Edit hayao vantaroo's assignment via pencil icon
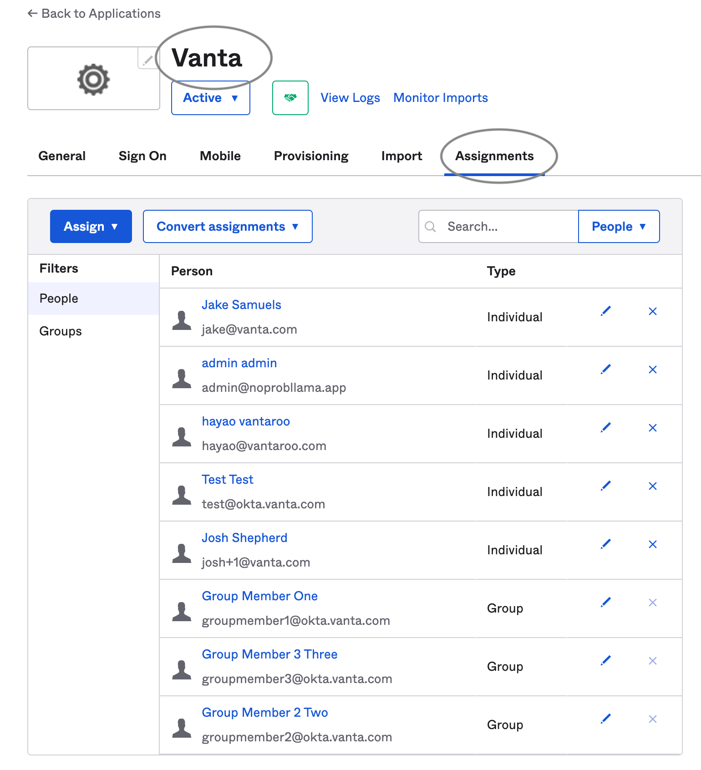 [x=605, y=428]
